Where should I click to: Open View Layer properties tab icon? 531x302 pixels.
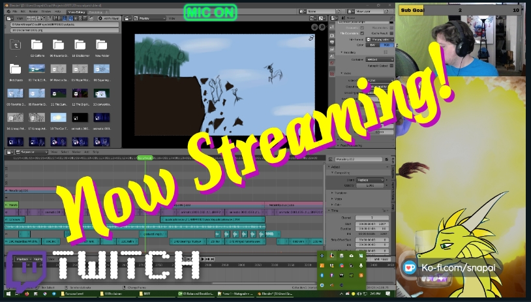click(x=332, y=50)
